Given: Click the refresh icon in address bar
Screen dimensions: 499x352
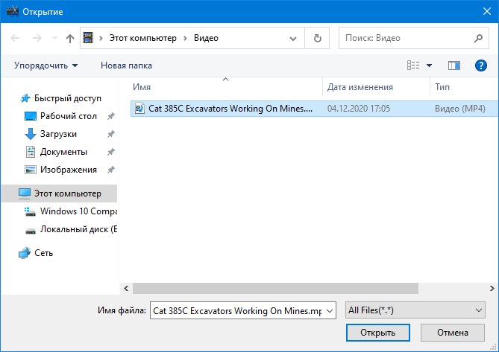Looking at the screenshot, I should pyautogui.click(x=318, y=38).
